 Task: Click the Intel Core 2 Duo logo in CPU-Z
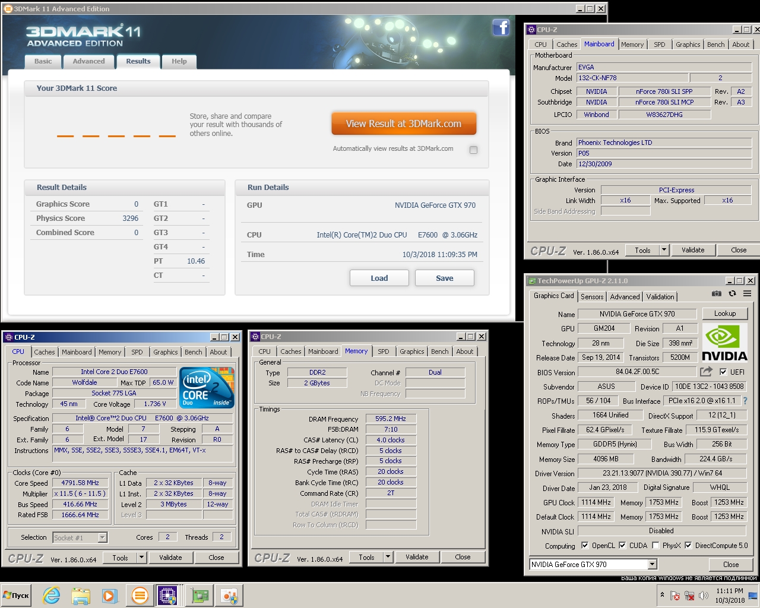pos(207,388)
